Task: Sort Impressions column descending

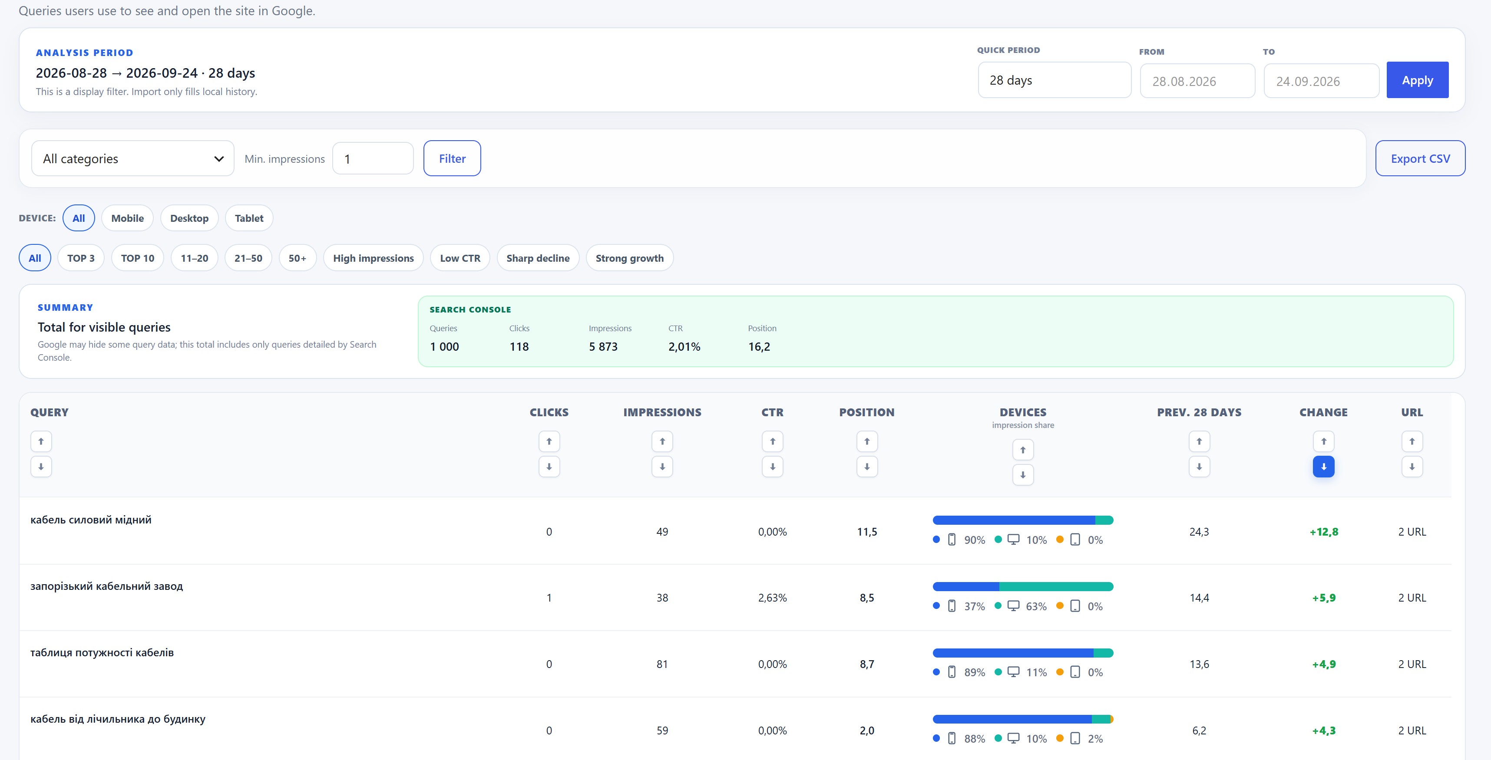Action: click(662, 467)
